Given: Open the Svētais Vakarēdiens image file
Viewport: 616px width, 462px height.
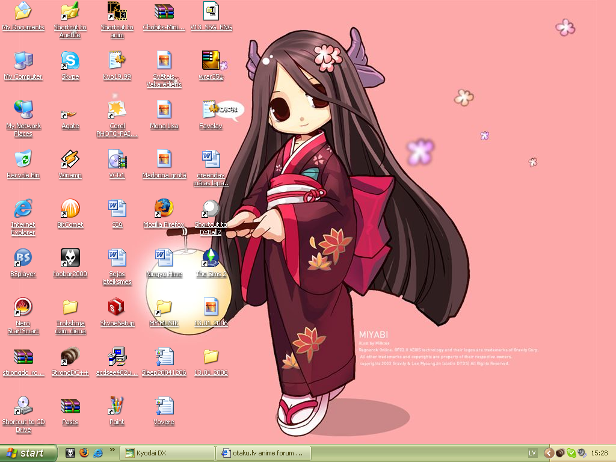Looking at the screenshot, I should pos(164,61).
